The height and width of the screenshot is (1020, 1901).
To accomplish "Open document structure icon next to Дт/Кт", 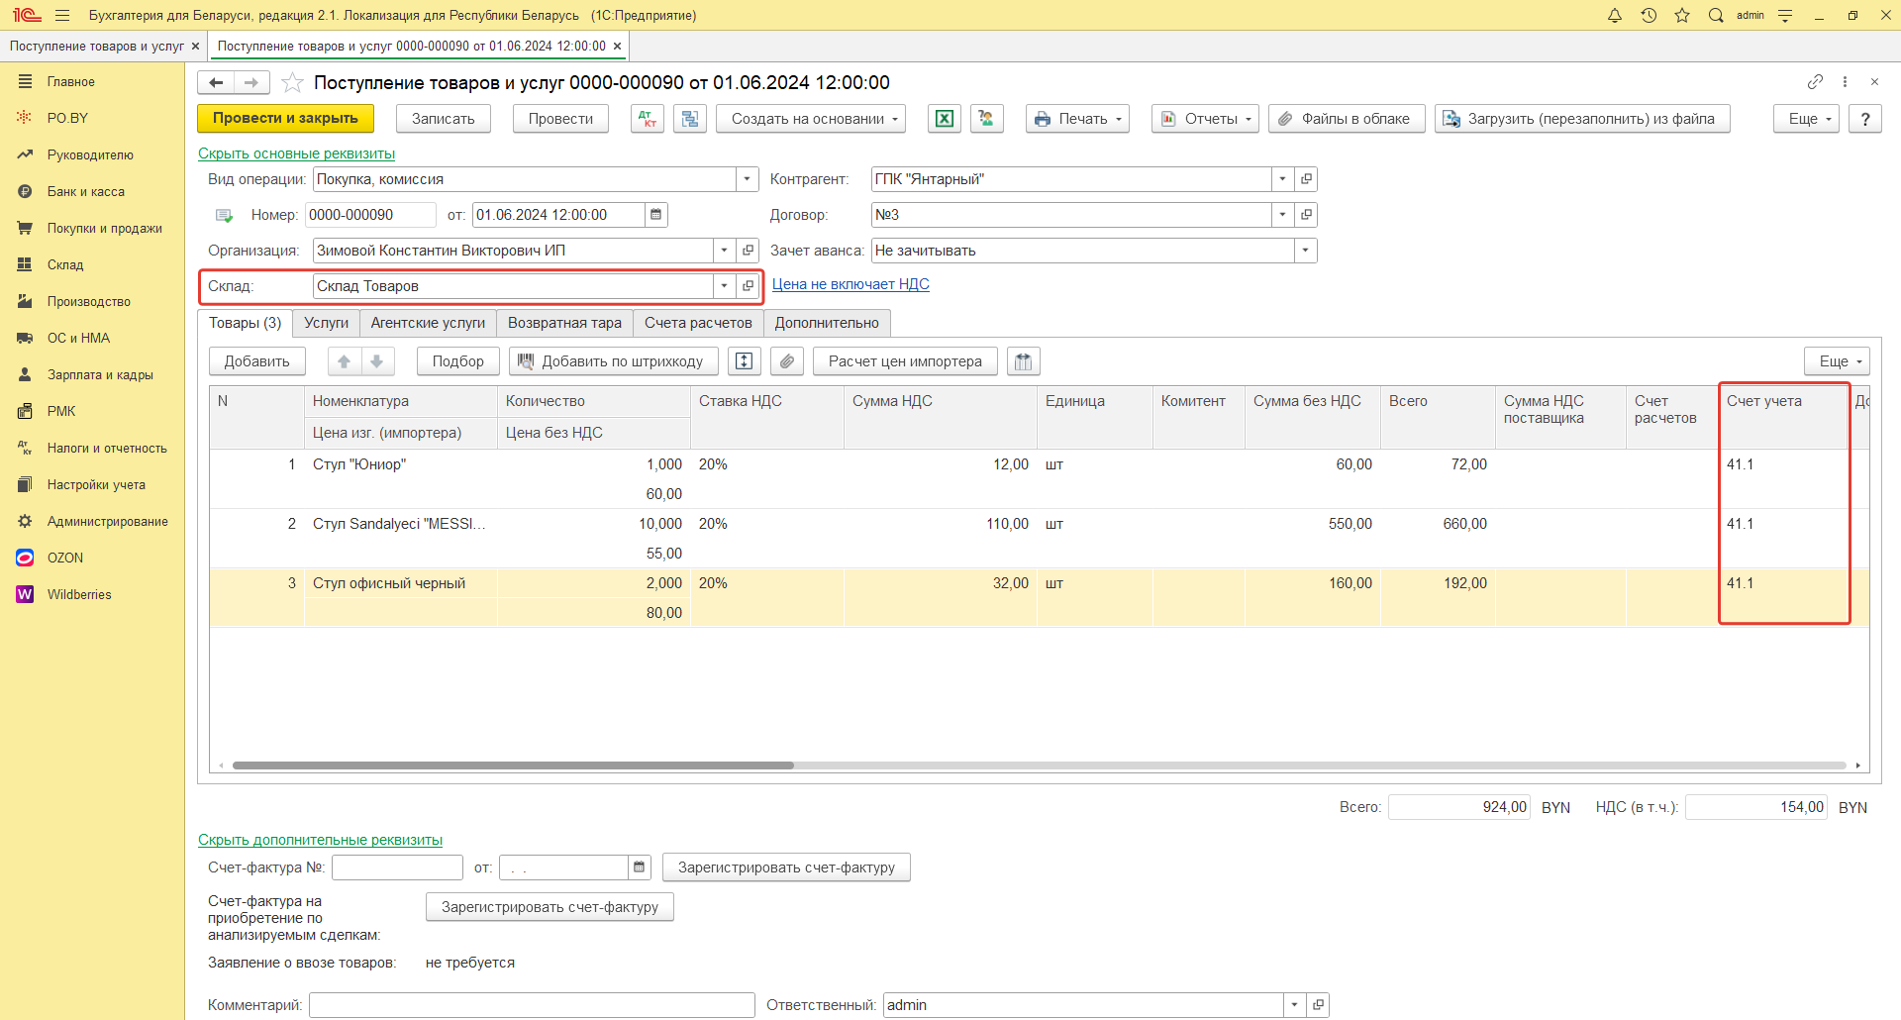I will point(690,119).
